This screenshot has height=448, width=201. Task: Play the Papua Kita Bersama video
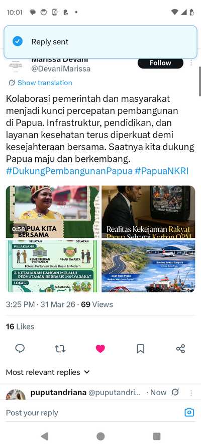pos(53,212)
